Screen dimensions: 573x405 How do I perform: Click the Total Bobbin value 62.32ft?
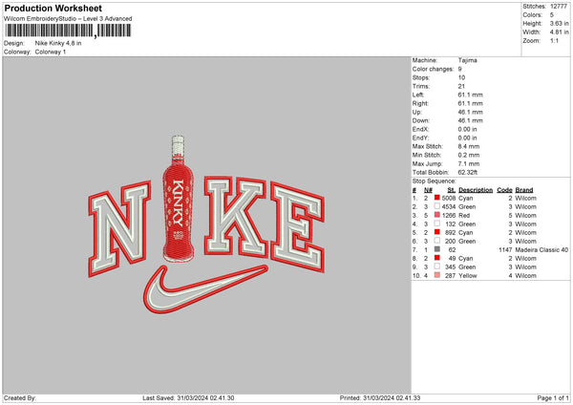click(467, 172)
